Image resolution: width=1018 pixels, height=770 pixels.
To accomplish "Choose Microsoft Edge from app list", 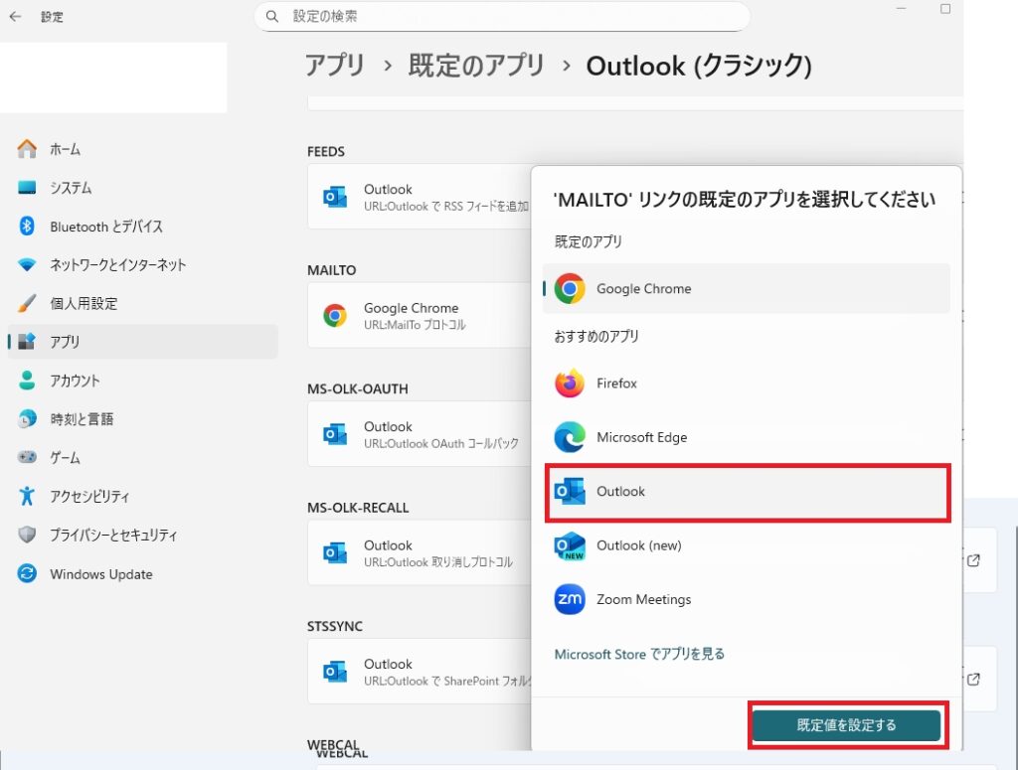I will click(641, 437).
